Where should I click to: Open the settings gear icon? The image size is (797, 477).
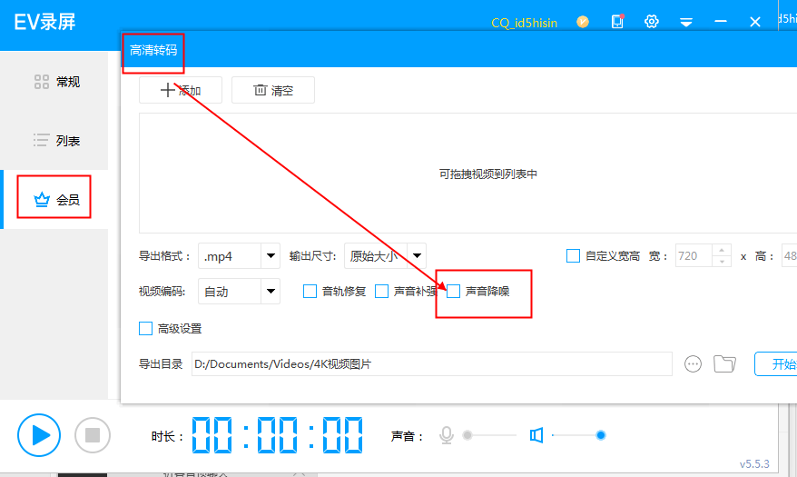(652, 22)
